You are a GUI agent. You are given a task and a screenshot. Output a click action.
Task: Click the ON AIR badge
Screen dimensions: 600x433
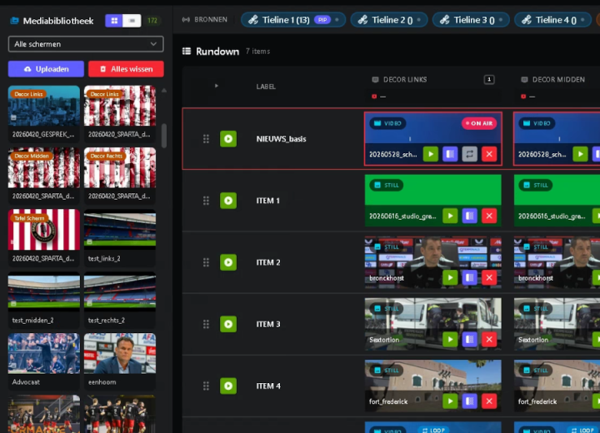[x=479, y=123]
